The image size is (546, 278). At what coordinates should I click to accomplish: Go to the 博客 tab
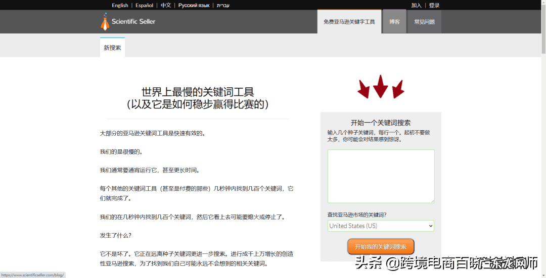(394, 22)
